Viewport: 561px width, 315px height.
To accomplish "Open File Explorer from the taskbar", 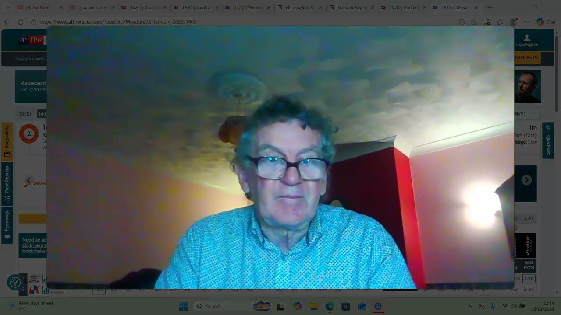I will (x=314, y=306).
